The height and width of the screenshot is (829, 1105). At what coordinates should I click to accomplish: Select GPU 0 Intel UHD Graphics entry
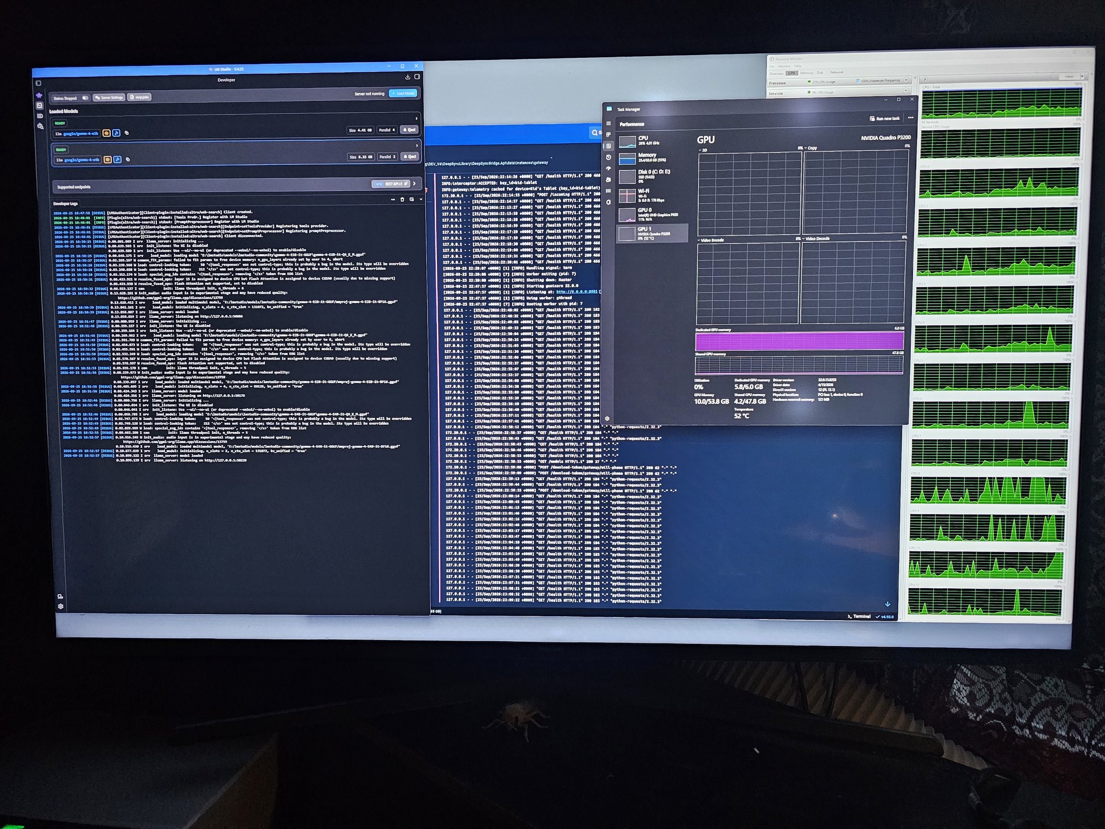[x=653, y=215]
